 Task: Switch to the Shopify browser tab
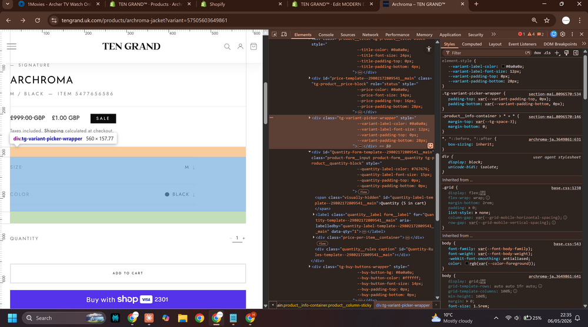[240, 4]
